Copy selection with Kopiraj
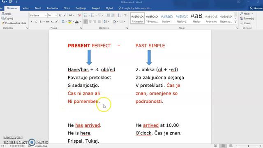 click(x=7, y=18)
